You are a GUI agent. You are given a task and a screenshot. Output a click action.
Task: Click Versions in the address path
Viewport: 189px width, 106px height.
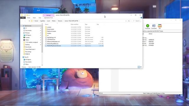[60, 21]
